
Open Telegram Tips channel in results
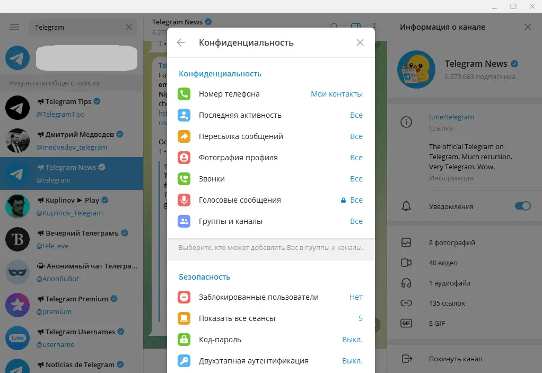pyautogui.click(x=72, y=108)
